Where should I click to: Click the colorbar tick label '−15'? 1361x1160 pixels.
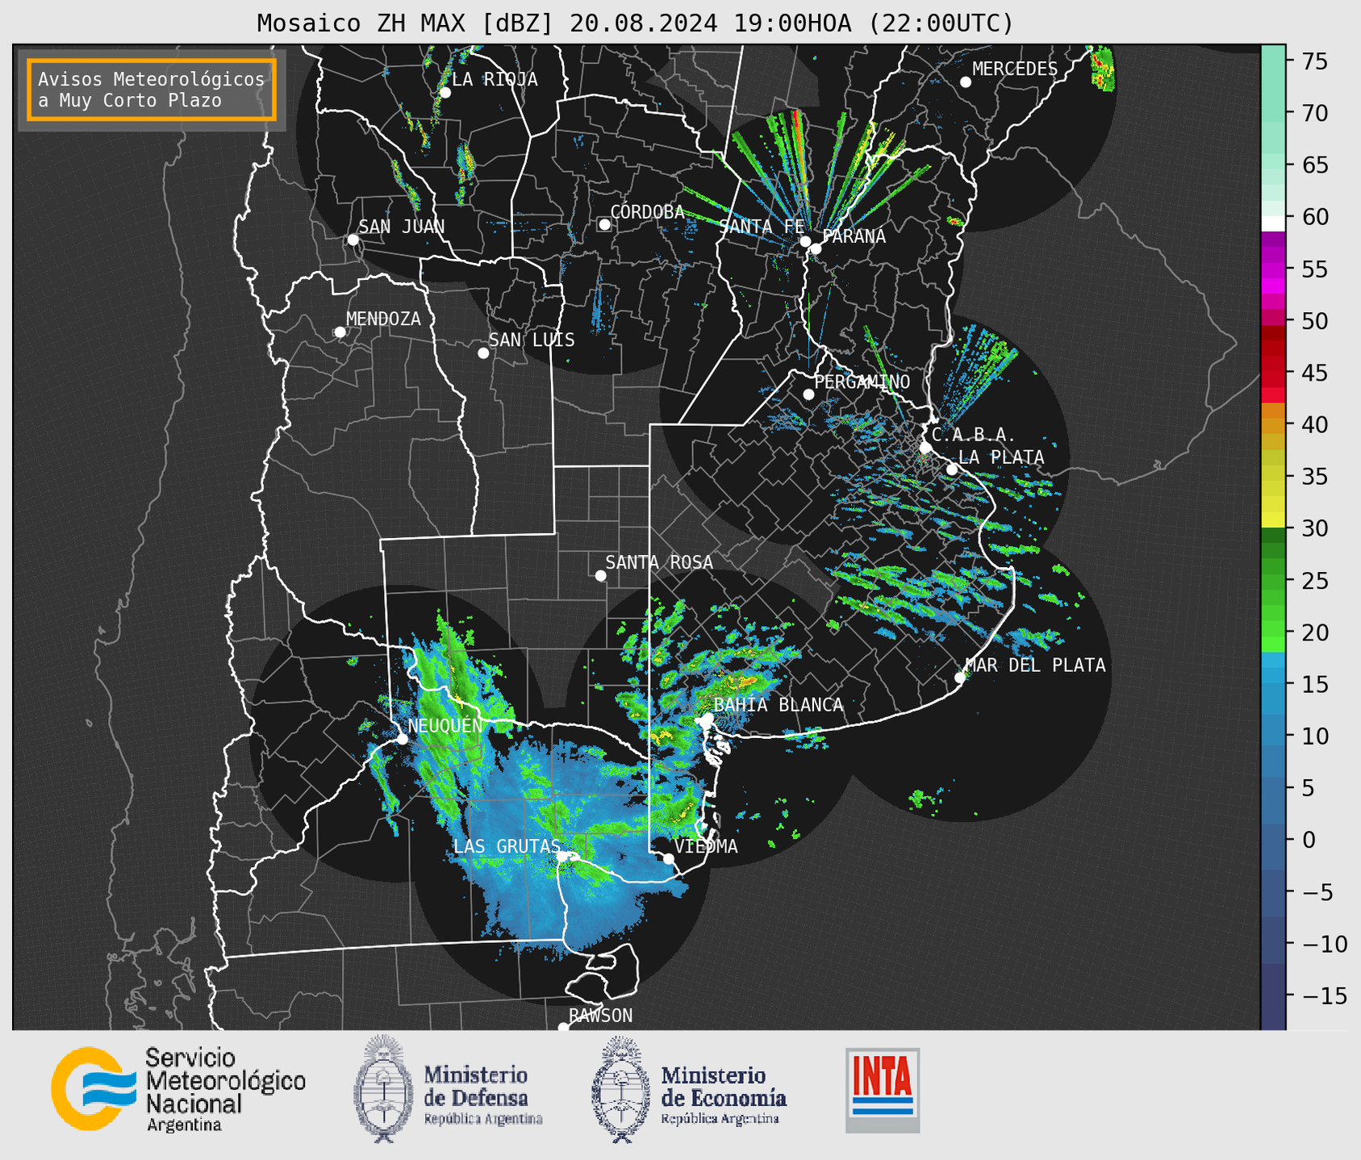(1325, 995)
